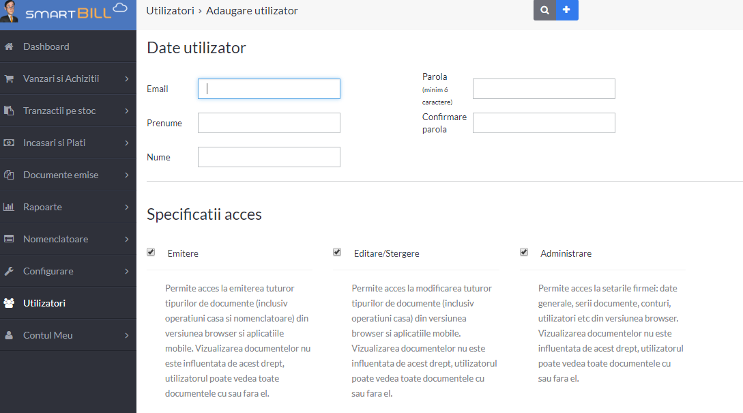The height and width of the screenshot is (413, 743).
Task: Click the Utilizatori group icon
Action: pyautogui.click(x=9, y=303)
